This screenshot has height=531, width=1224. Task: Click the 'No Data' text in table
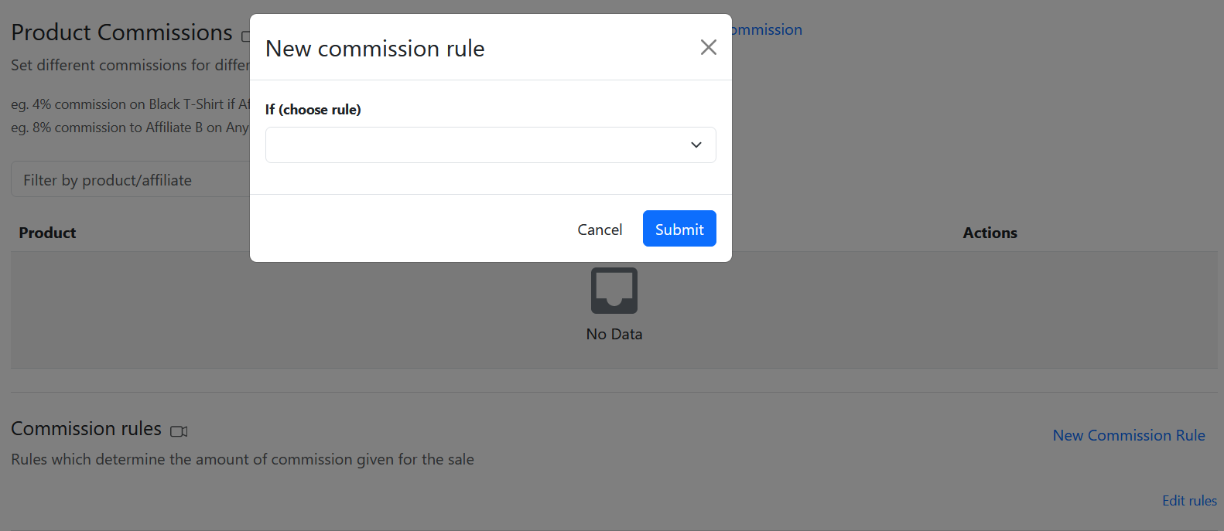(614, 334)
